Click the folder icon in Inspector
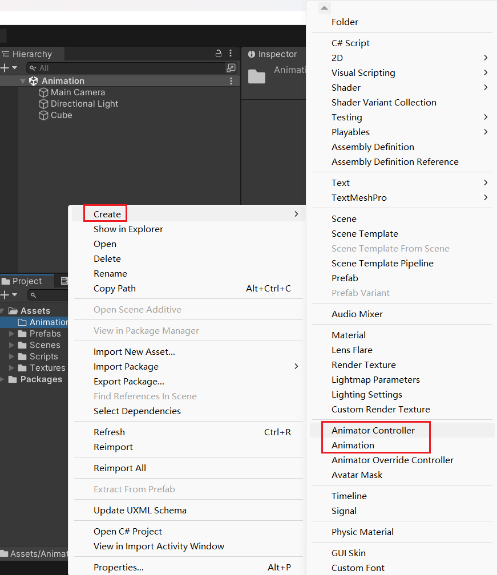Image resolution: width=497 pixels, height=575 pixels. click(x=257, y=76)
